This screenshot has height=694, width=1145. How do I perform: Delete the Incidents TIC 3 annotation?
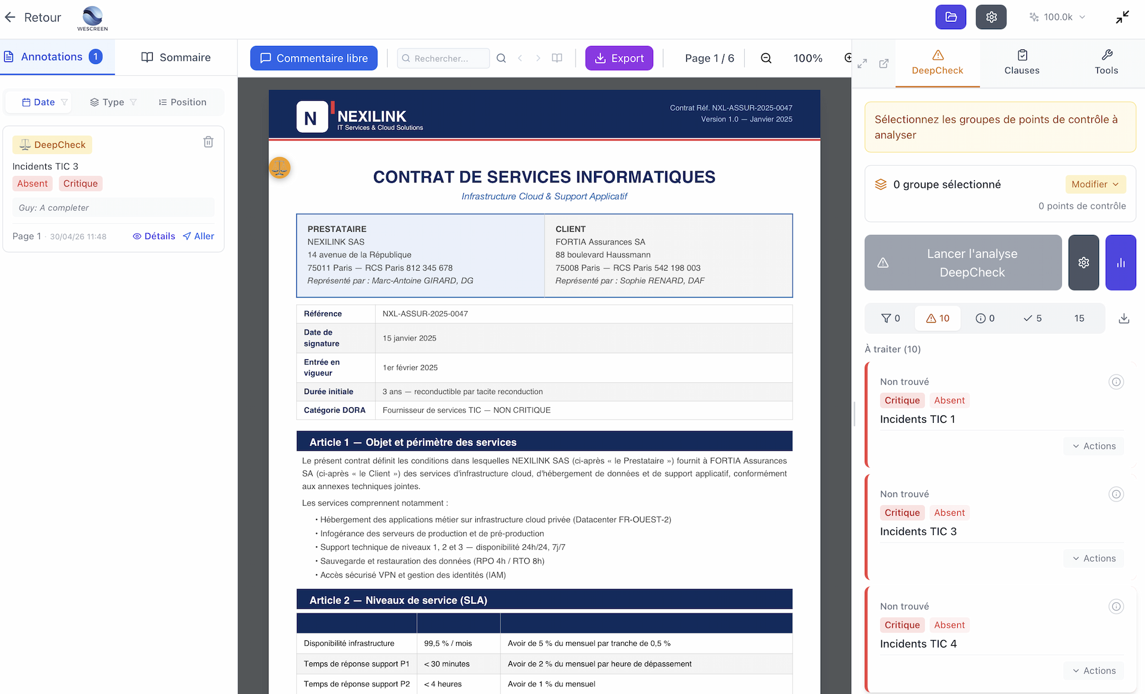click(x=208, y=142)
